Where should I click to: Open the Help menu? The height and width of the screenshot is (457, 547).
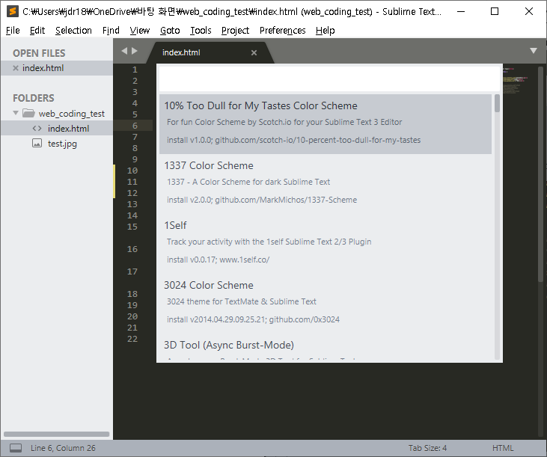coord(325,31)
